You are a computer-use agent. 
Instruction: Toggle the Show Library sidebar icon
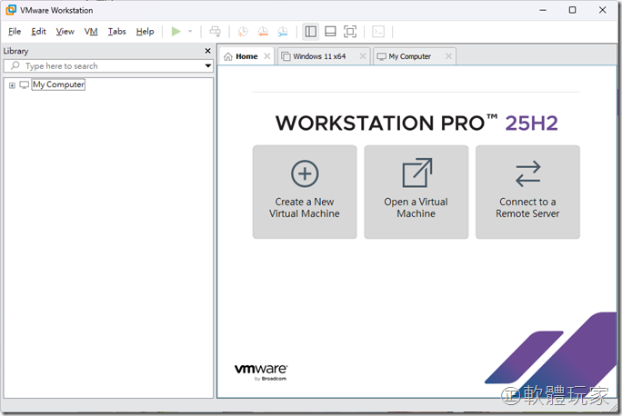tap(311, 31)
